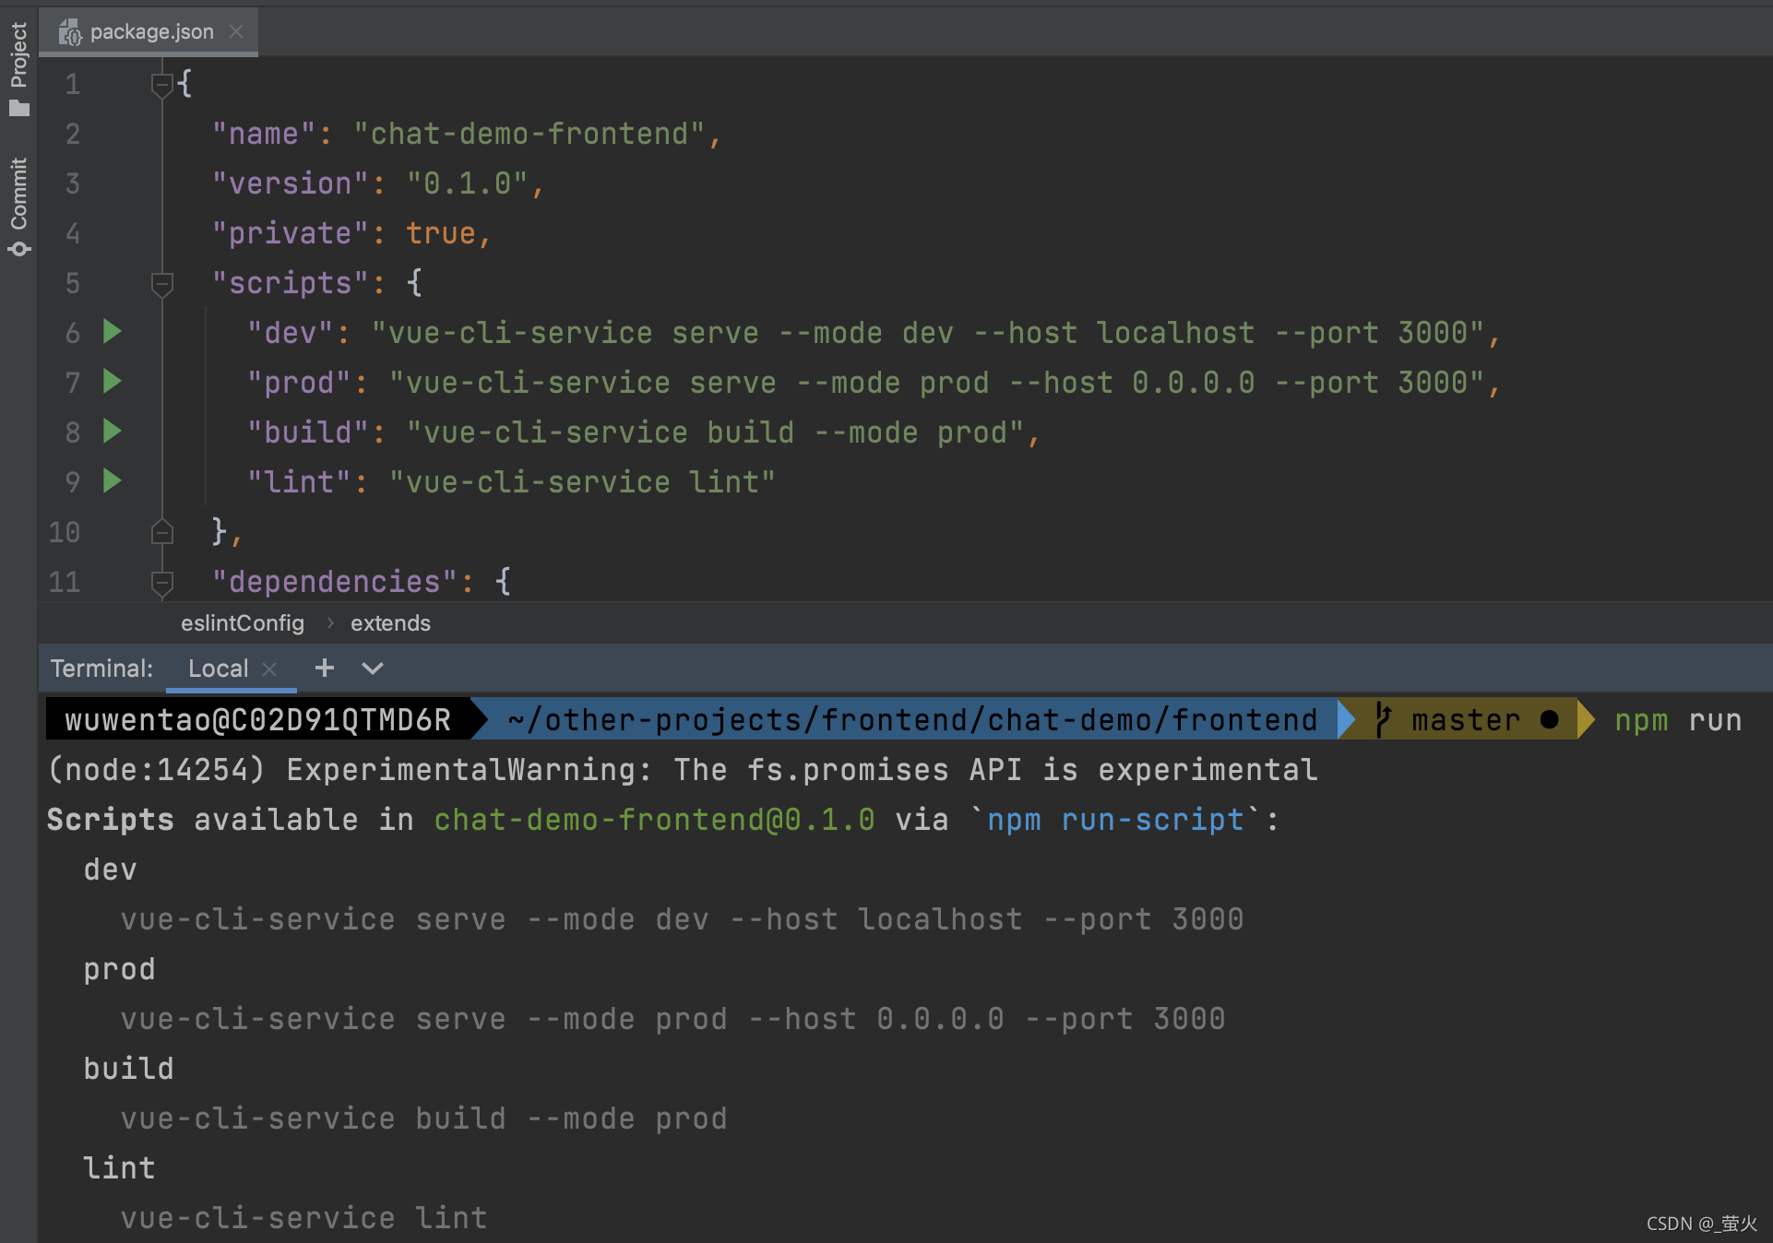Click run arrow beside lint script
1773x1243 pixels.
tap(112, 481)
